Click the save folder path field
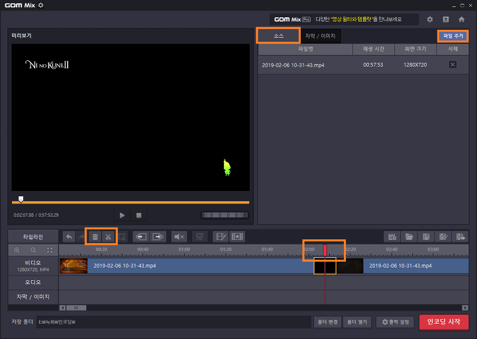Image resolution: width=477 pixels, height=339 pixels. [174, 322]
